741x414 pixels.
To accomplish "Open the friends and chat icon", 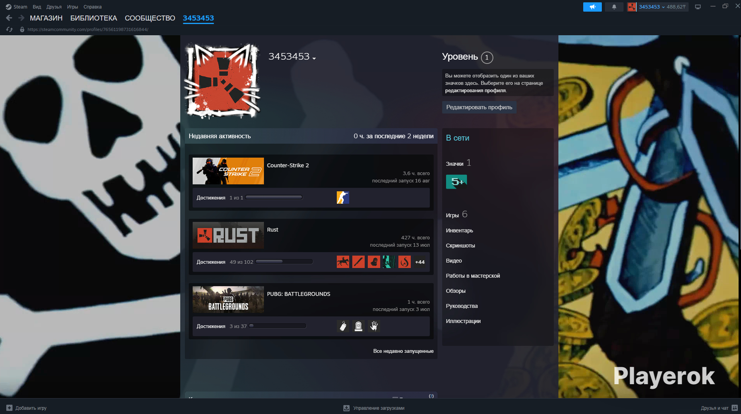I will tap(735, 408).
